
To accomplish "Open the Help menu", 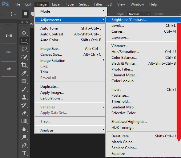I will click(x=153, y=4).
